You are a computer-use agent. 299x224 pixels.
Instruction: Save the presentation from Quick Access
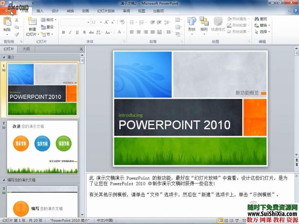click(10, 3)
